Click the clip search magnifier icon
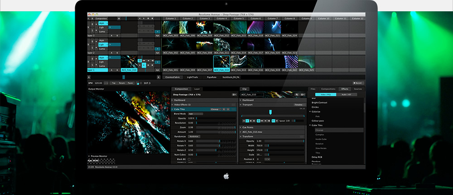Screen dimensions: 453x195 coord(297,95)
